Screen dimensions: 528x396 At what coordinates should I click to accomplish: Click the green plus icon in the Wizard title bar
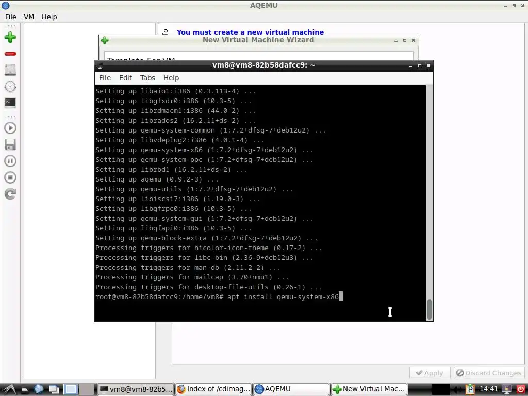[104, 40]
